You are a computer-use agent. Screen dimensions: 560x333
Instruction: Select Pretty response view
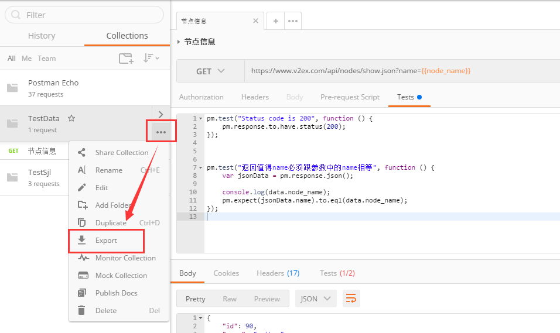coord(196,298)
